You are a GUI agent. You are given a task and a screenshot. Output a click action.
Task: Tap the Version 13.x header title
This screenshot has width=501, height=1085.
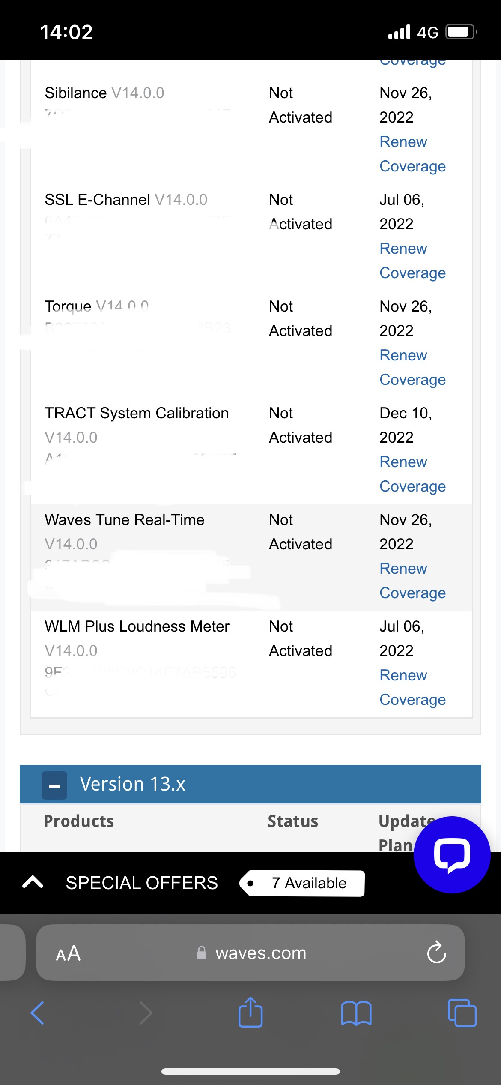[133, 784]
